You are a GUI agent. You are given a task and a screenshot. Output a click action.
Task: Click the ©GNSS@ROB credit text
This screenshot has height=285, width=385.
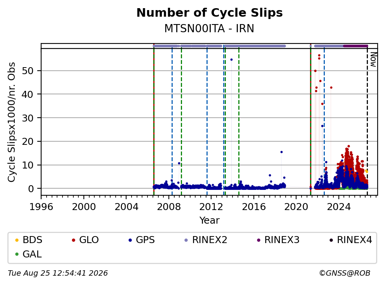pos(345,273)
